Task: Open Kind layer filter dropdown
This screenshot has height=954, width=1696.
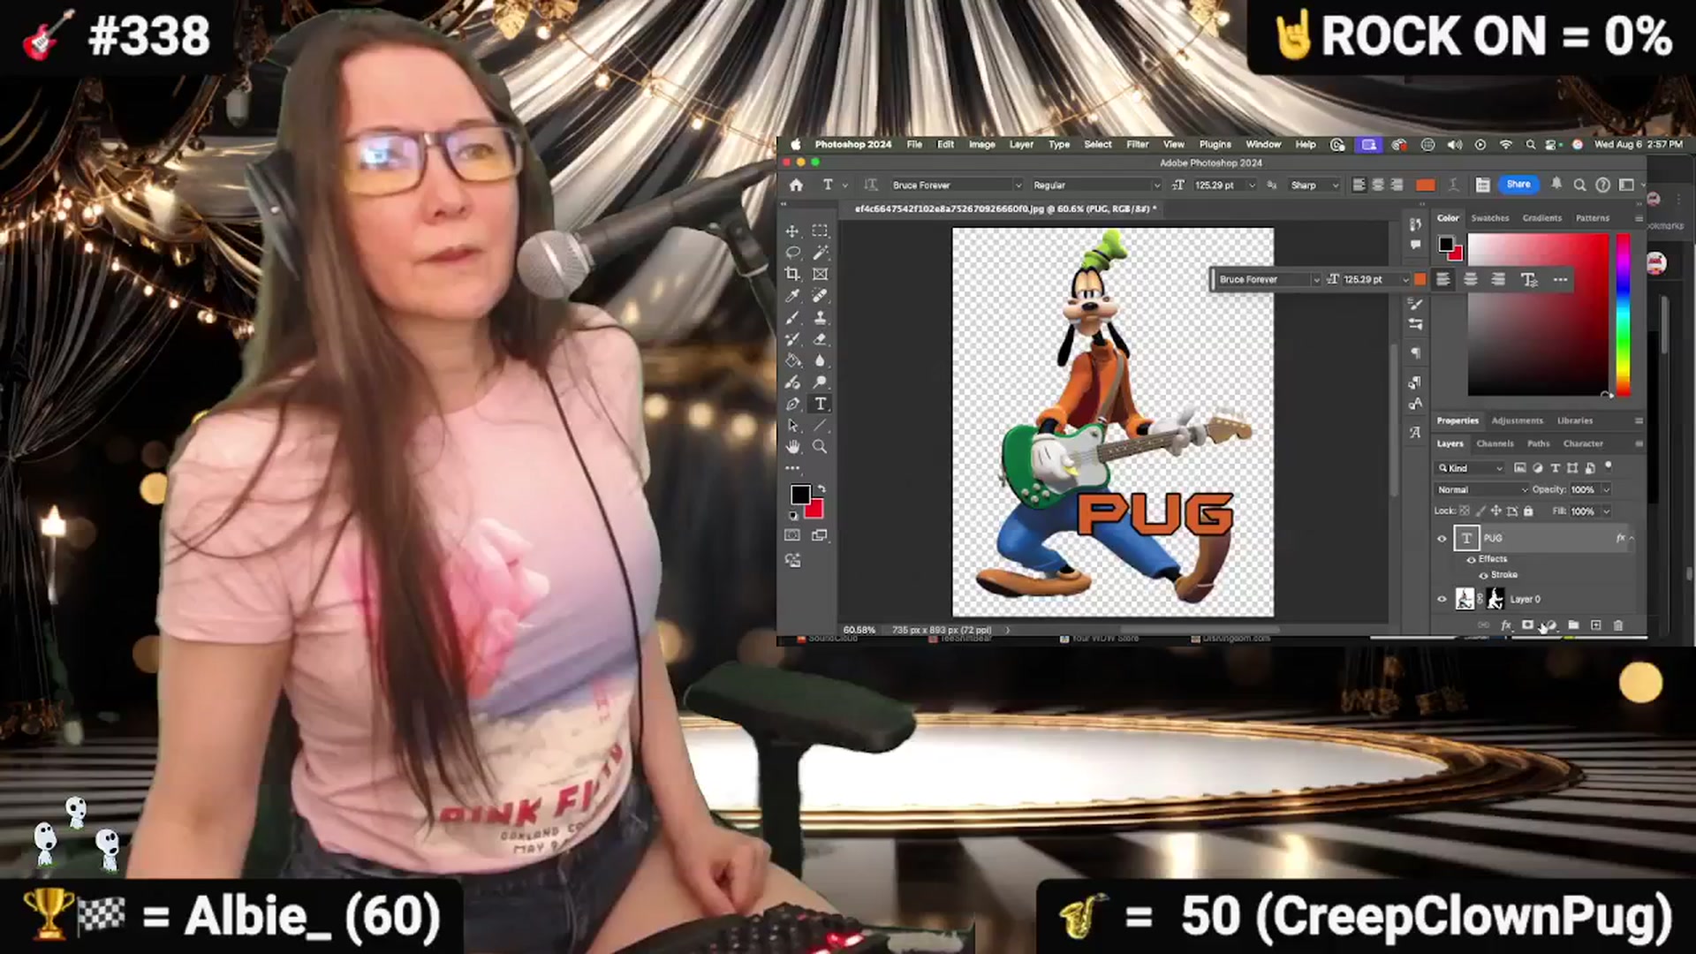Action: click(x=1470, y=468)
